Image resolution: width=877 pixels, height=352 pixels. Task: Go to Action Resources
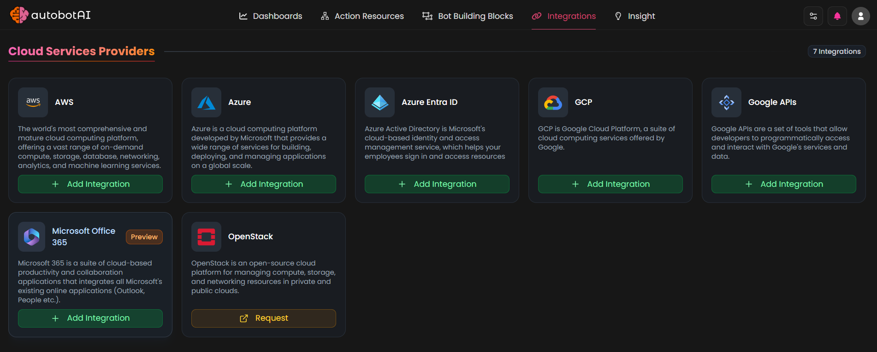pos(362,16)
